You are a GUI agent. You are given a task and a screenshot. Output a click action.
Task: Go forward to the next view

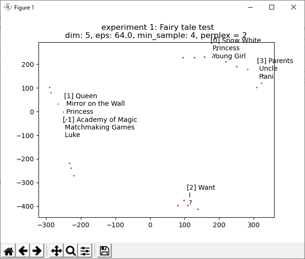[x=37, y=251]
